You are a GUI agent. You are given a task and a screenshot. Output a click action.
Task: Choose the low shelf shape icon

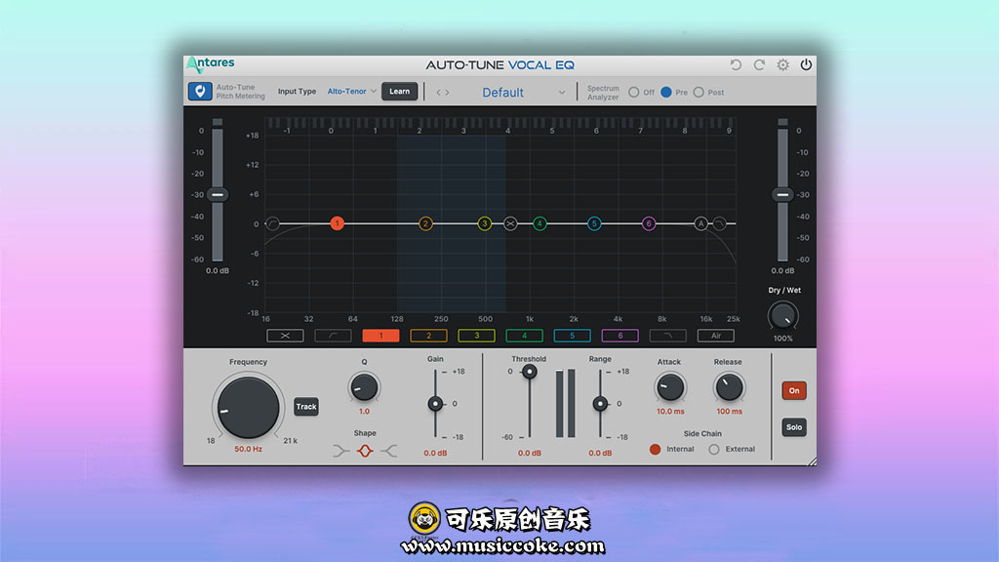click(x=340, y=452)
